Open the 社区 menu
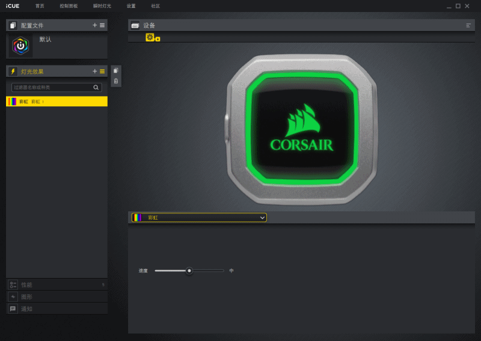 (156, 6)
